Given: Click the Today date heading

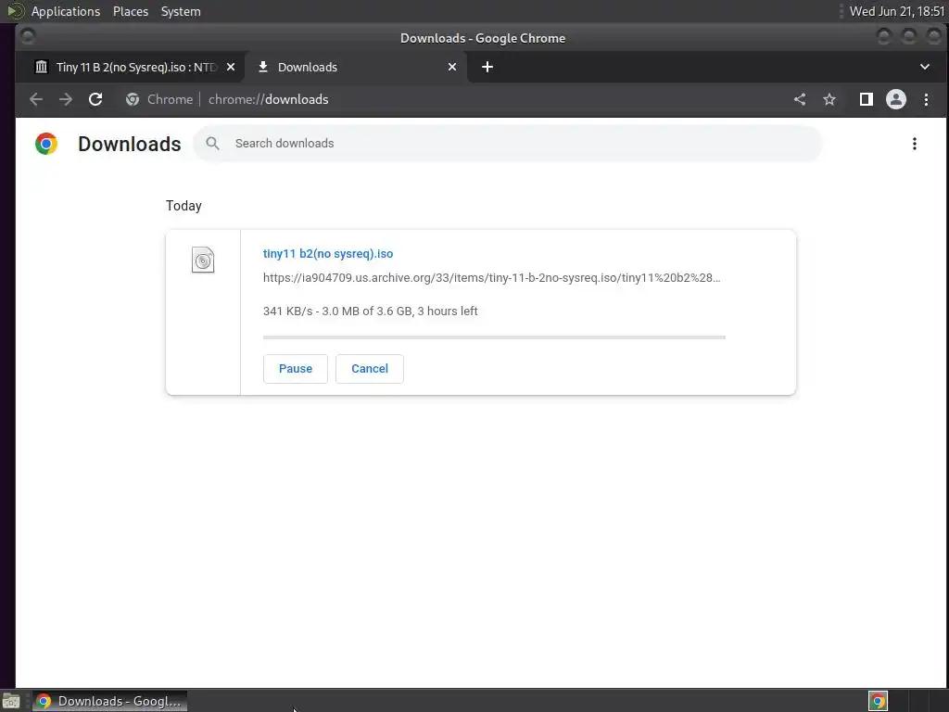Looking at the screenshot, I should coord(183,206).
